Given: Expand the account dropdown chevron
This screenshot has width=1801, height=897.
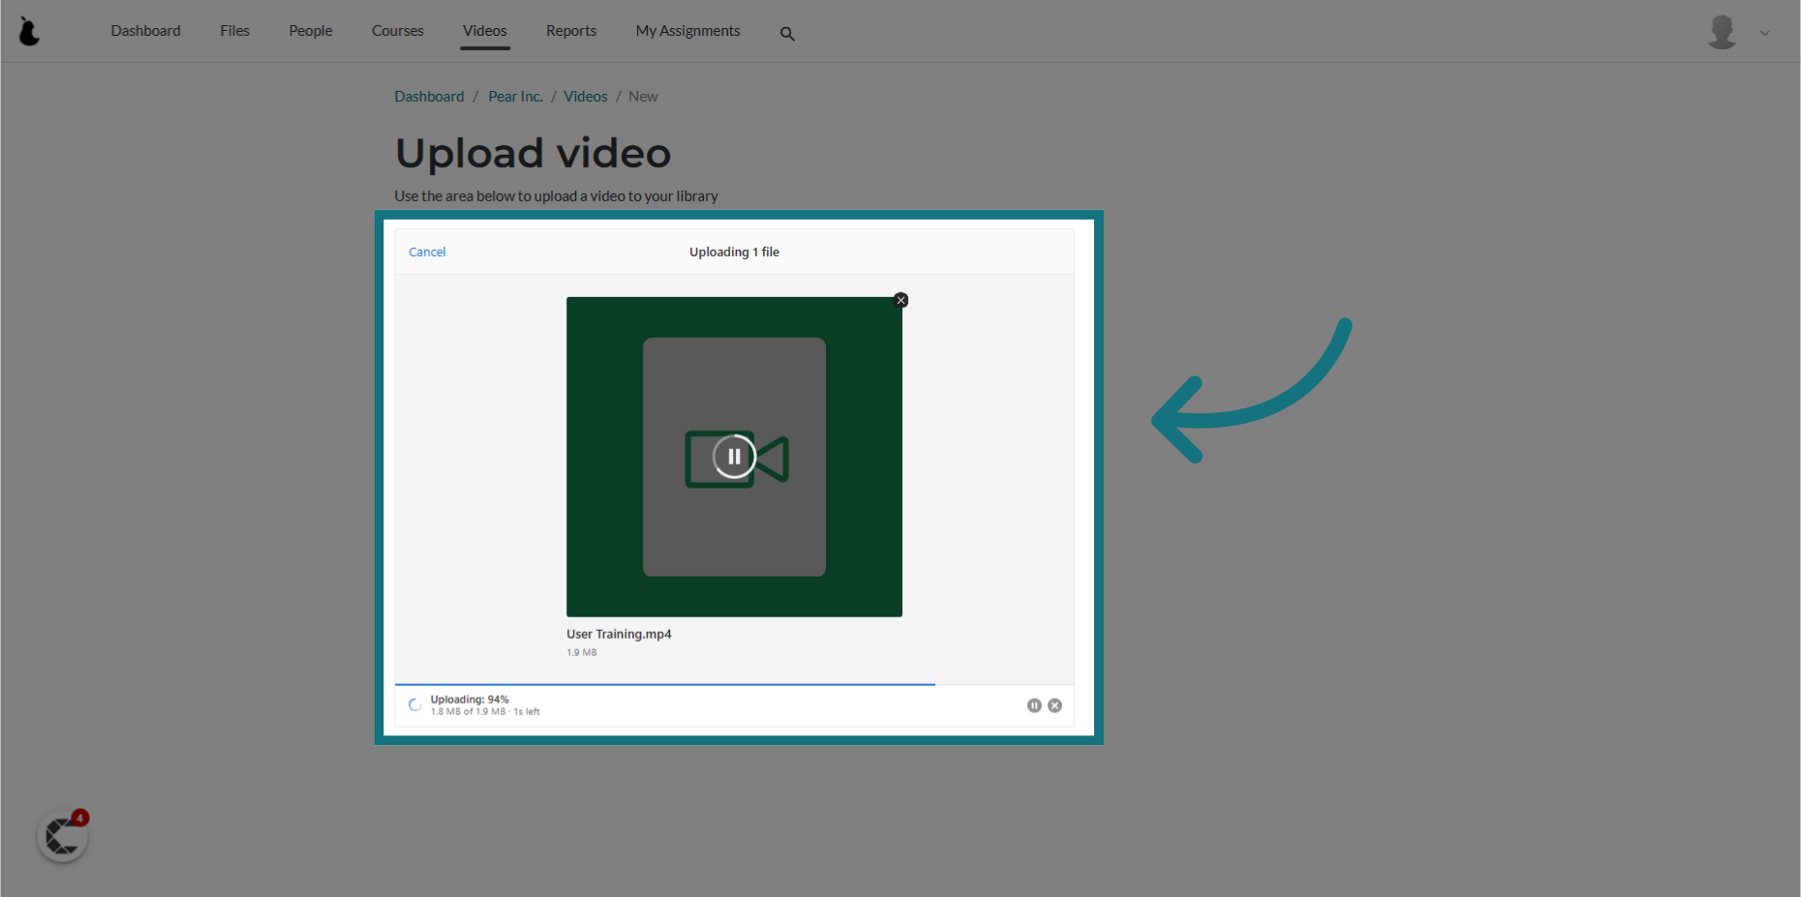Looking at the screenshot, I should [x=1764, y=33].
